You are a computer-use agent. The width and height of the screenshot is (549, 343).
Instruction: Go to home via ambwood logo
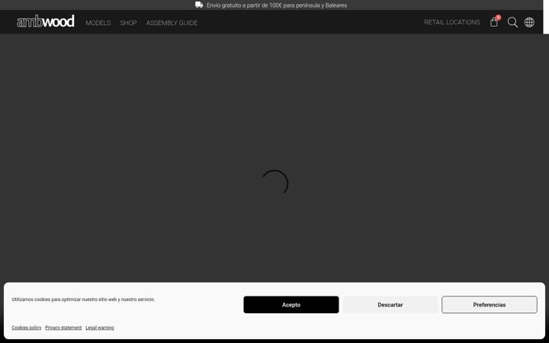pyautogui.click(x=46, y=21)
